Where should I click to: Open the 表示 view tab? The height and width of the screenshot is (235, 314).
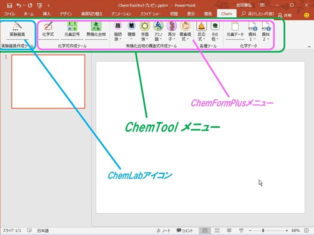(191, 14)
